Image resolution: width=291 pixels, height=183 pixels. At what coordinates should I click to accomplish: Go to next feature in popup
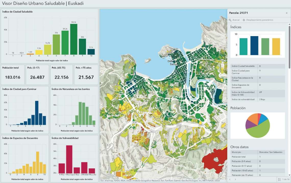point(235,179)
